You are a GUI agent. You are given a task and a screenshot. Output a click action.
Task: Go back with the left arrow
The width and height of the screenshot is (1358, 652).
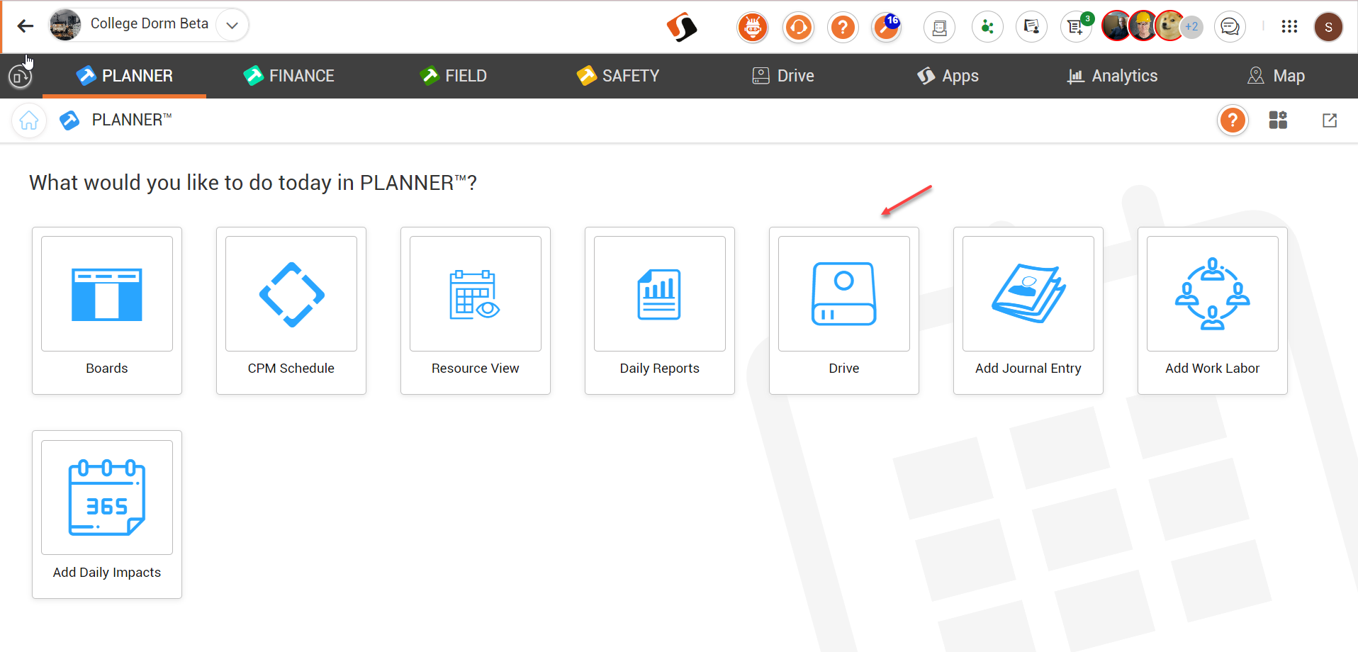[x=26, y=26]
